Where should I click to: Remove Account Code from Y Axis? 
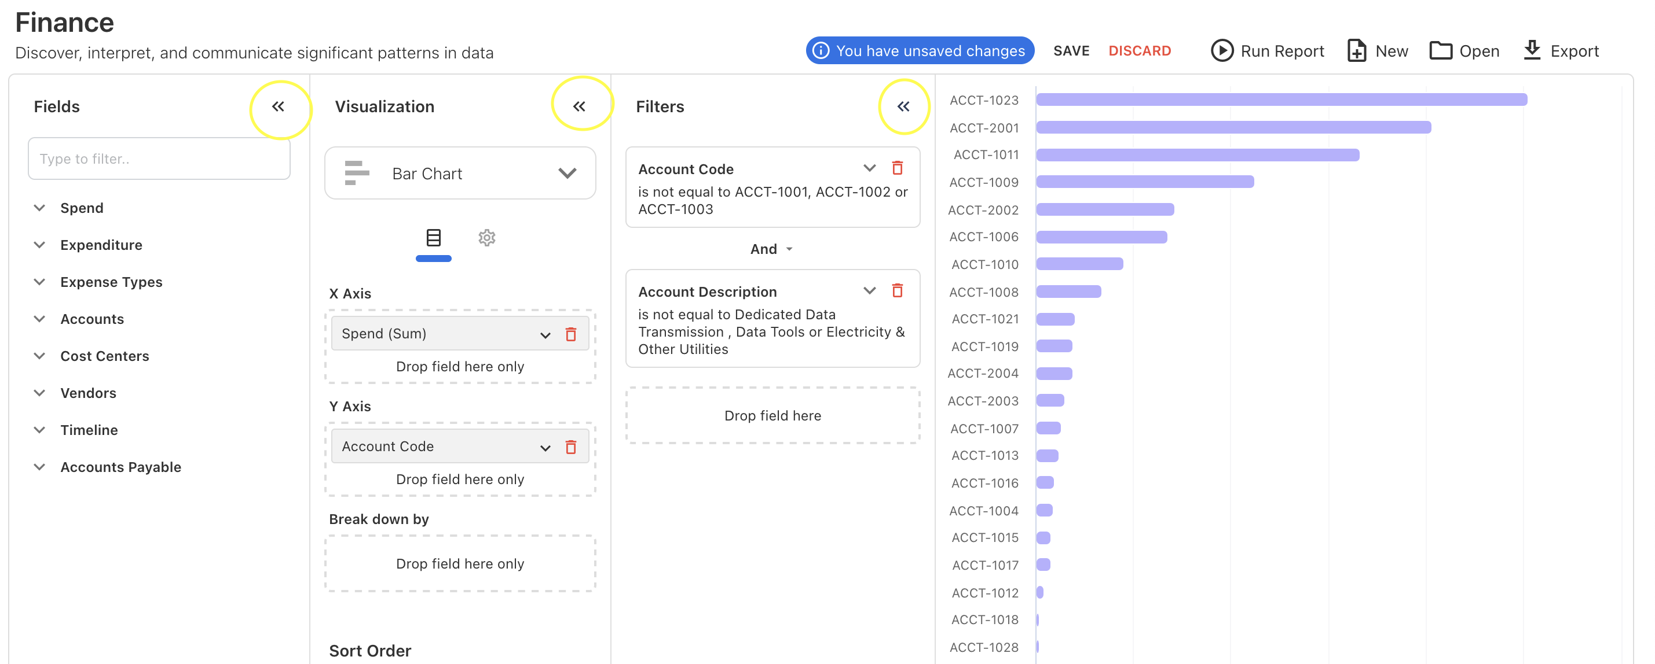click(x=570, y=447)
